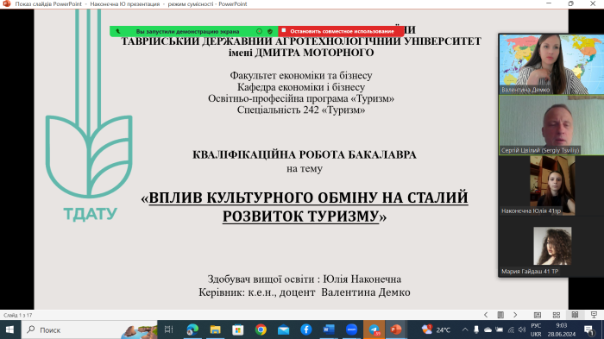Viewport: 604px width, 339px height.
Task: Select Наконечна Юлія 41тр video thumbnail
Action: [x=551, y=185]
